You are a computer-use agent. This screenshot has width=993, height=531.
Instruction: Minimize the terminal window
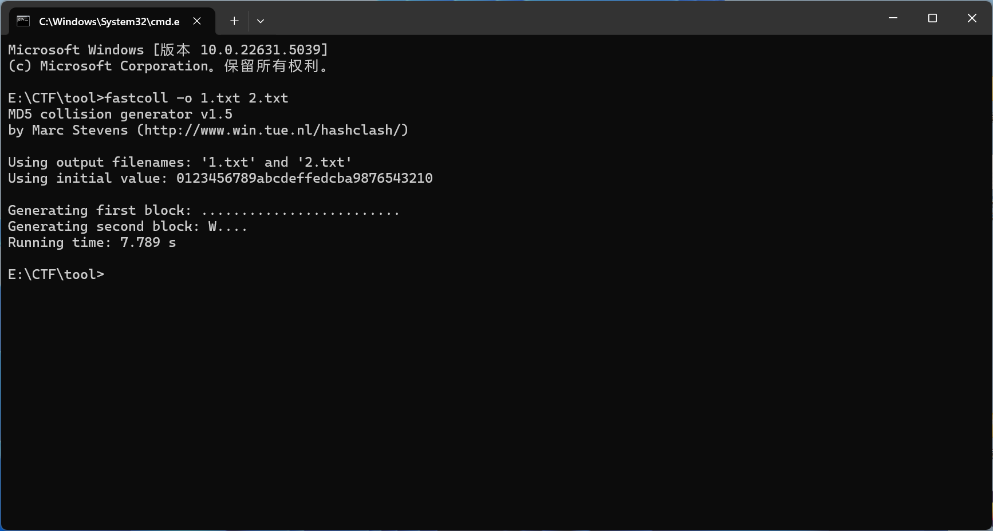(x=893, y=18)
